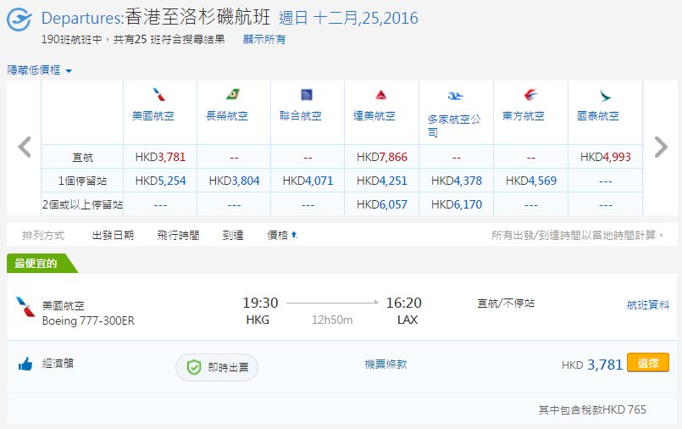Select the 長榮航空 column header link

(x=226, y=116)
